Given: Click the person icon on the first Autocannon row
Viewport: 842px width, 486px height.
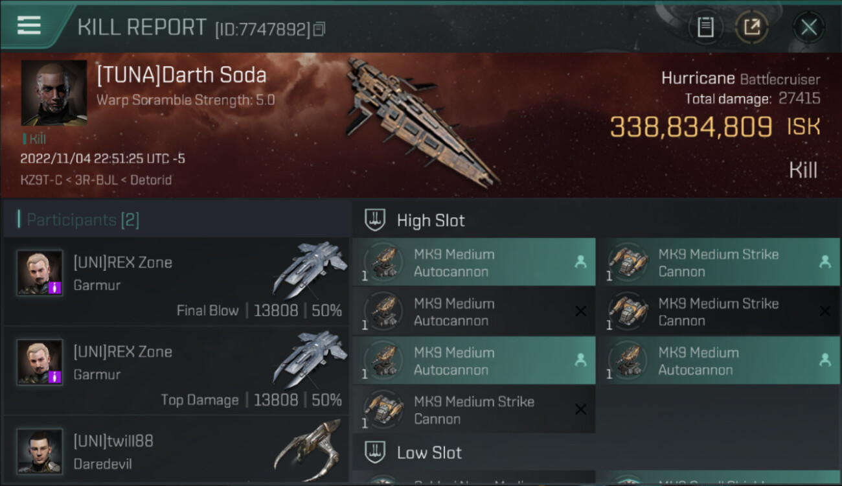Looking at the screenshot, I should point(580,262).
